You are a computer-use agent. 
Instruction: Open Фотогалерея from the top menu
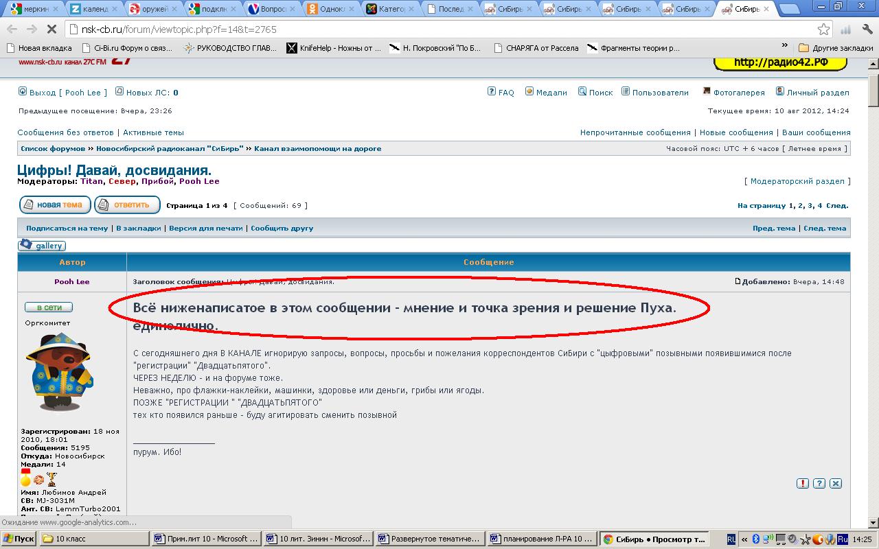733,92
